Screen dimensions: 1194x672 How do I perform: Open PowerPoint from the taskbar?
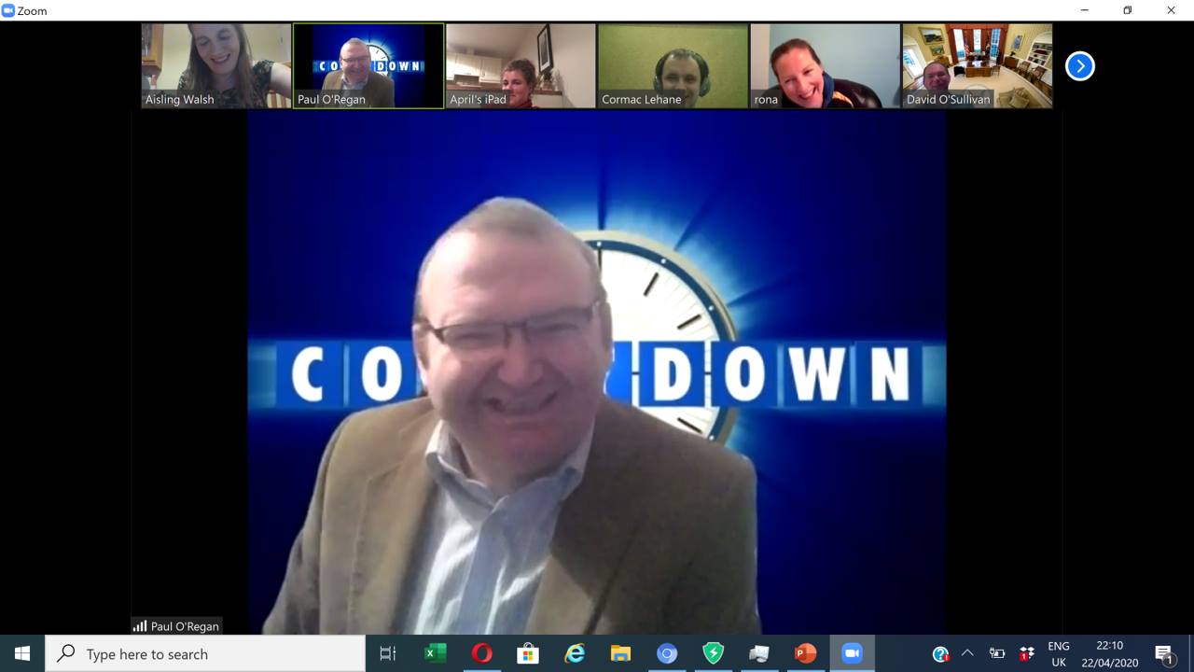[805, 653]
